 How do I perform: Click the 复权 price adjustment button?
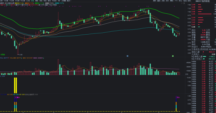(x=154, y=1)
